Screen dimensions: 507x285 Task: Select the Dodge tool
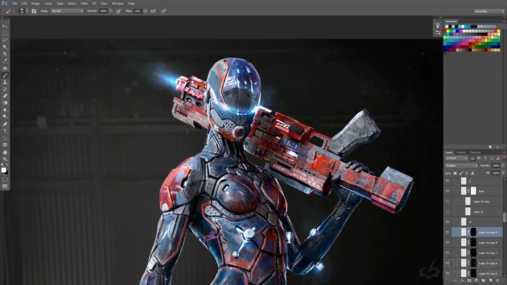(5, 116)
